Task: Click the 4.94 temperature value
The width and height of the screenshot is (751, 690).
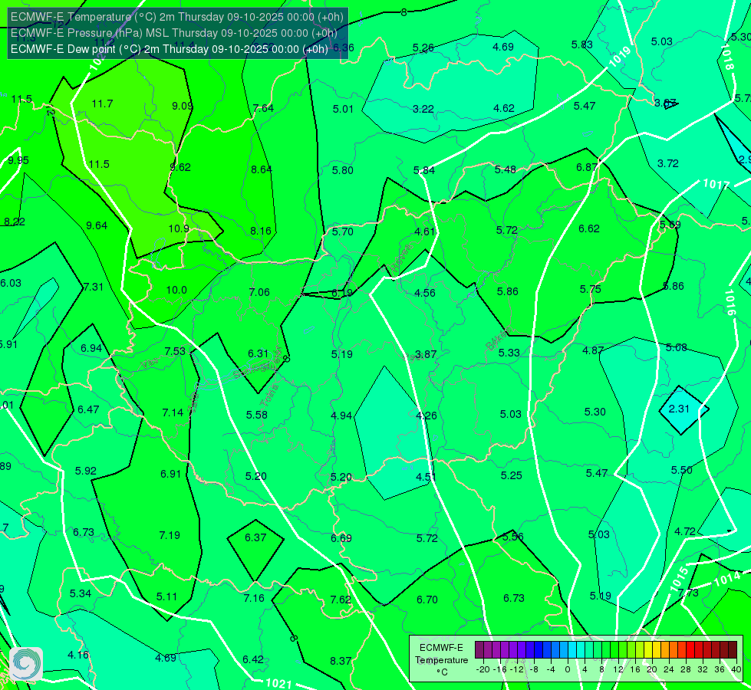Action: pyautogui.click(x=341, y=415)
